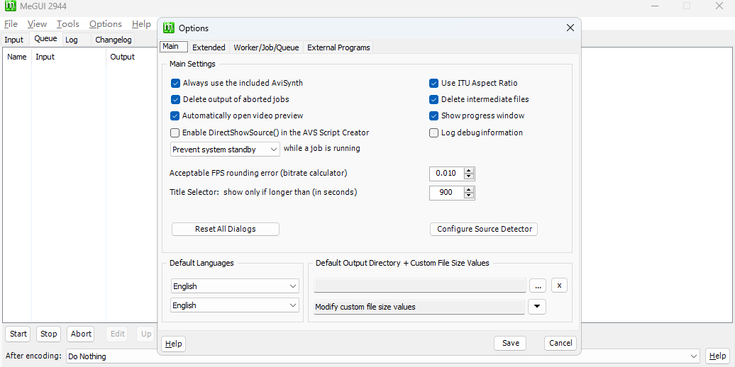Decrease the Title Selector seconds value

point(469,196)
